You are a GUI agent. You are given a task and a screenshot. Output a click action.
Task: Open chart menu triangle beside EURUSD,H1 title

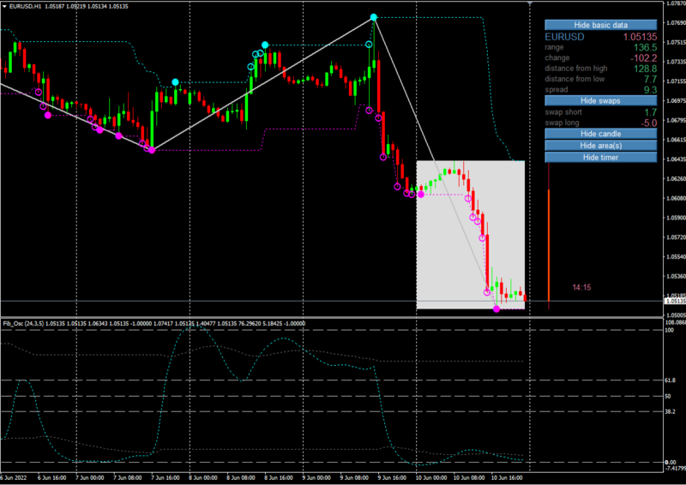pos(4,7)
